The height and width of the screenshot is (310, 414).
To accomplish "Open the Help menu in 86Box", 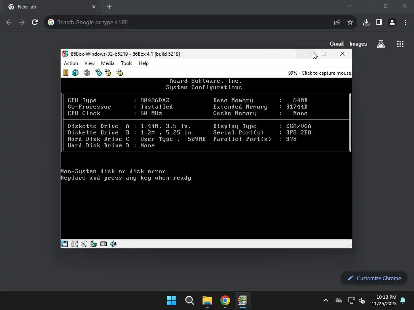I will point(144,63).
